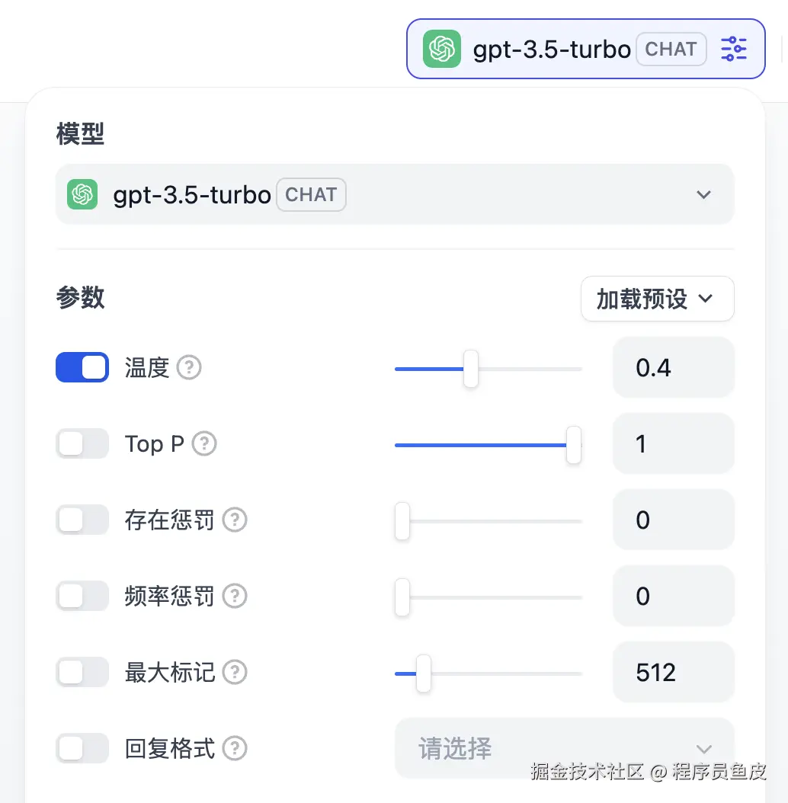Click the help icon beside Top P
The height and width of the screenshot is (803, 788).
(204, 443)
